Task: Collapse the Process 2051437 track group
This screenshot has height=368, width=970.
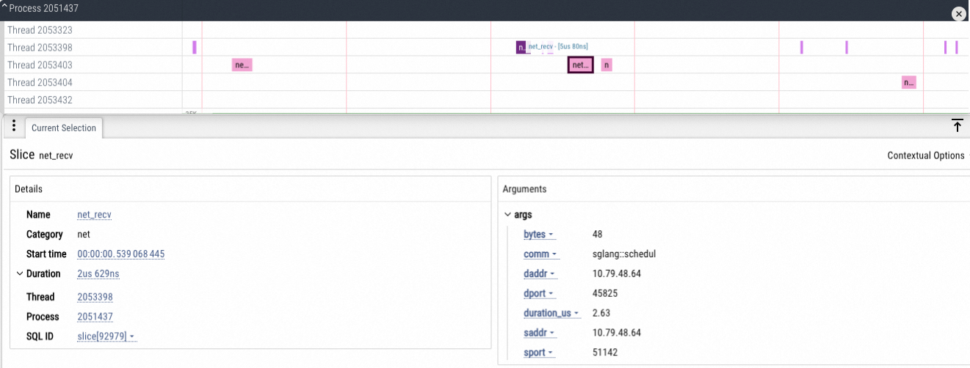Action: pos(4,8)
